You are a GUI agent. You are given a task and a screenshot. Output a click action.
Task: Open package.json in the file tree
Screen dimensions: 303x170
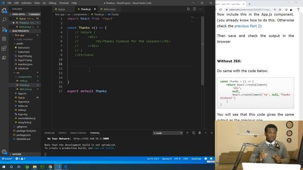pos(23,135)
